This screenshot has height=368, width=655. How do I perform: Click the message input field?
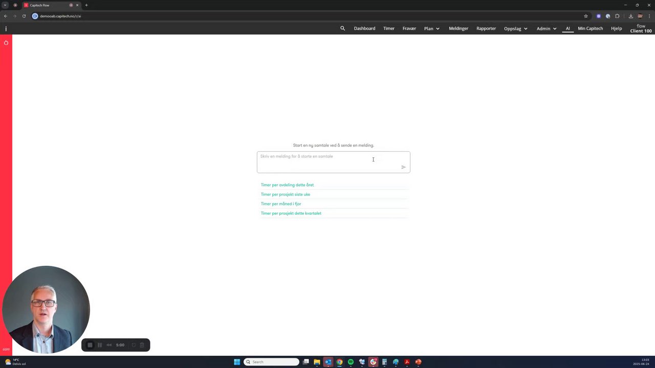pyautogui.click(x=334, y=162)
